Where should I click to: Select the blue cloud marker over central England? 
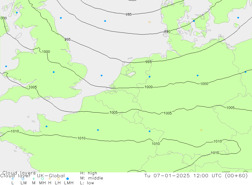click(x=54, y=72)
